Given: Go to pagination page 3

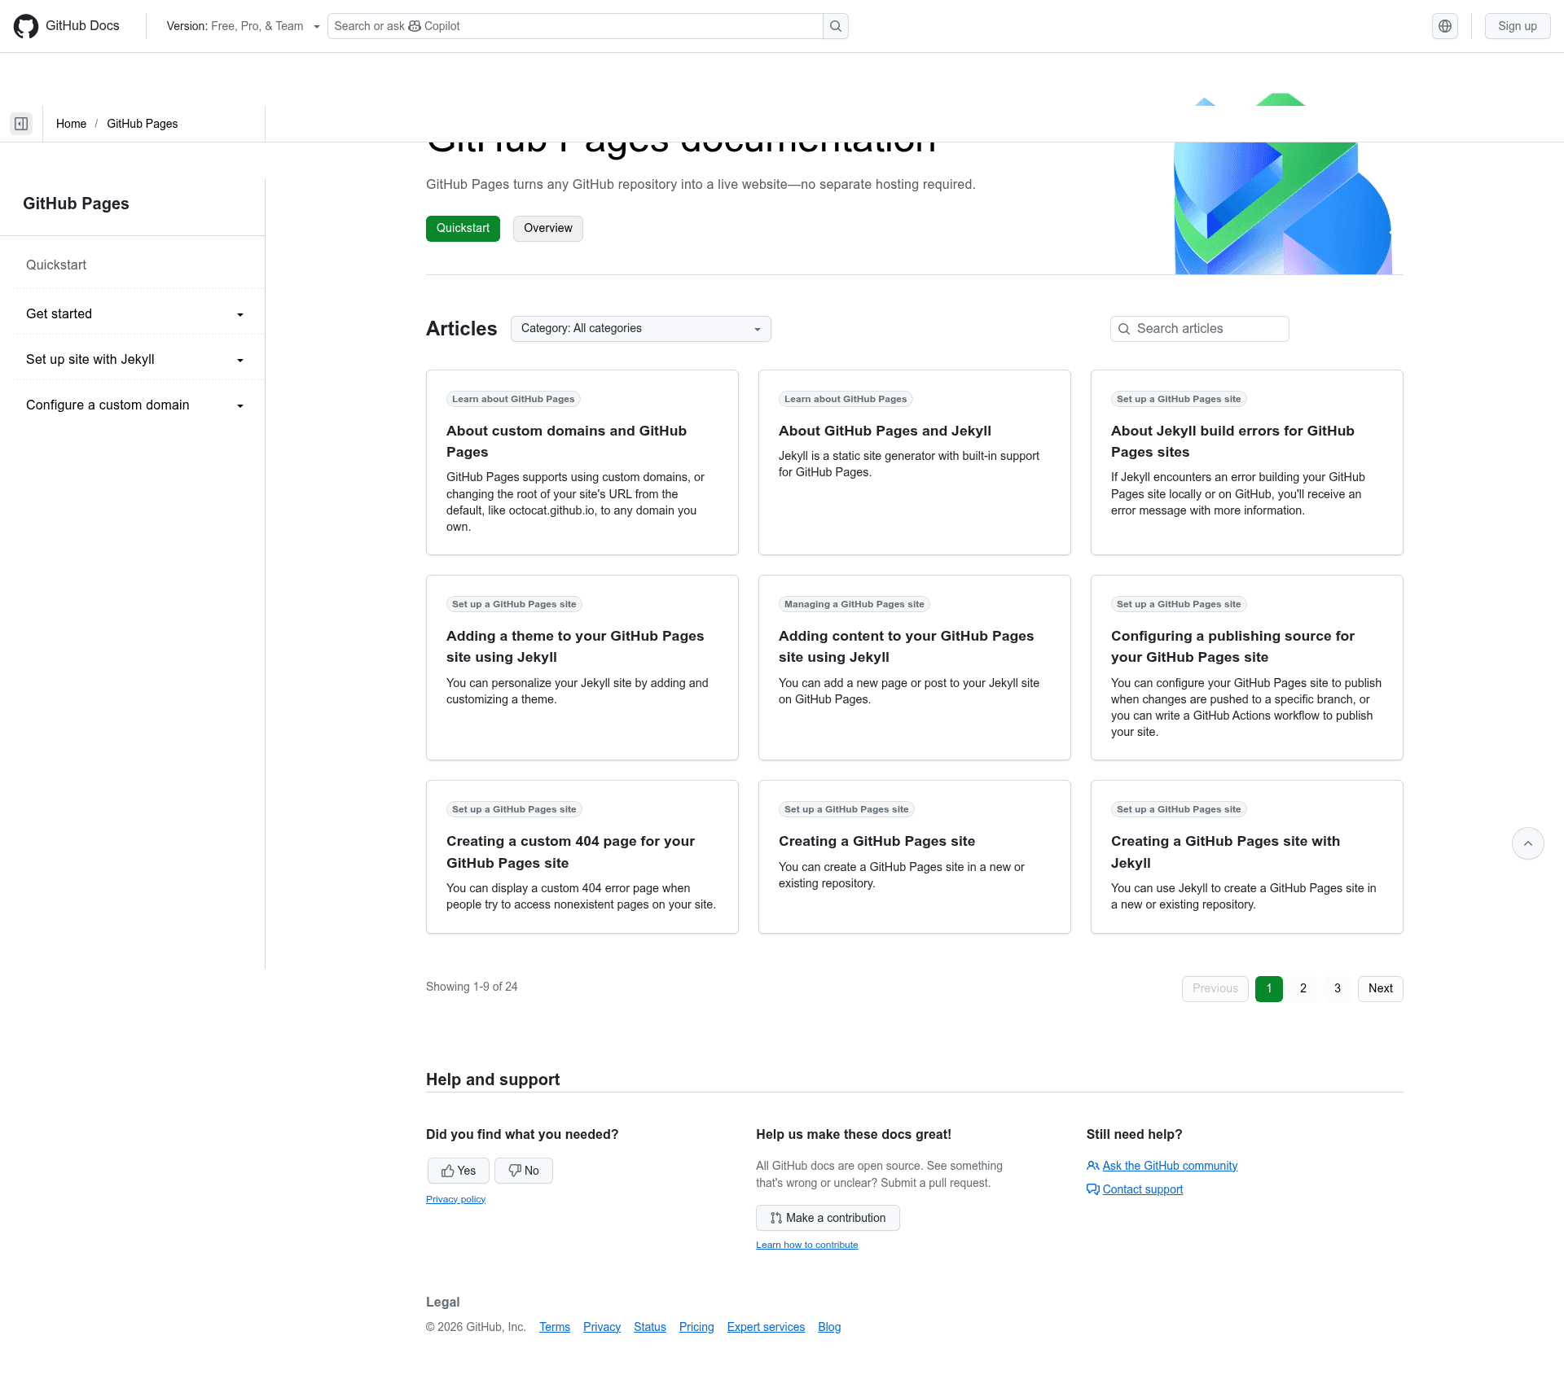Looking at the screenshot, I should [1338, 989].
